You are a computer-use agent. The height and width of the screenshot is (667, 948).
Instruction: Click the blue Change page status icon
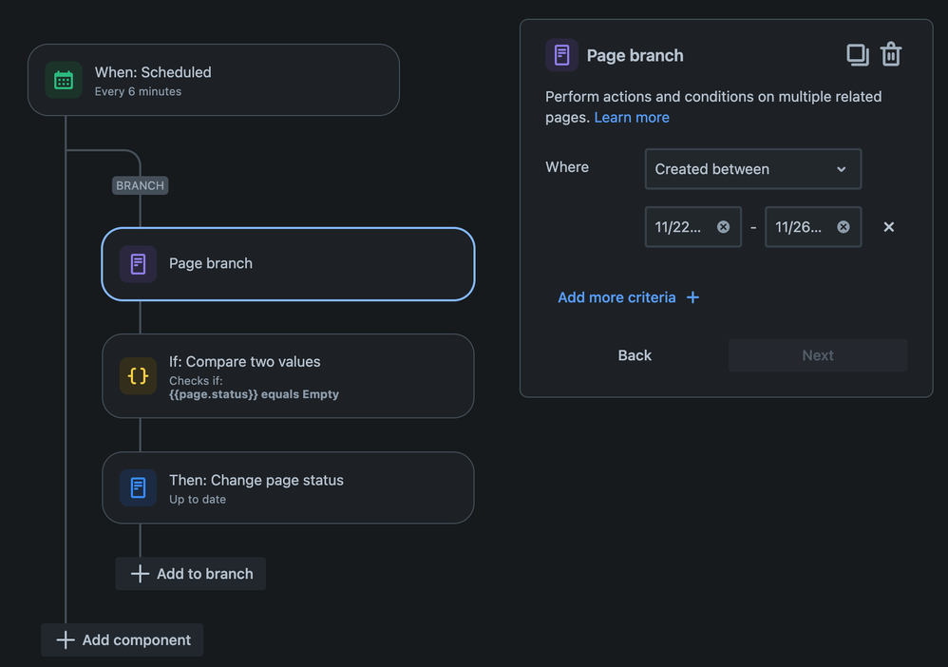point(138,488)
